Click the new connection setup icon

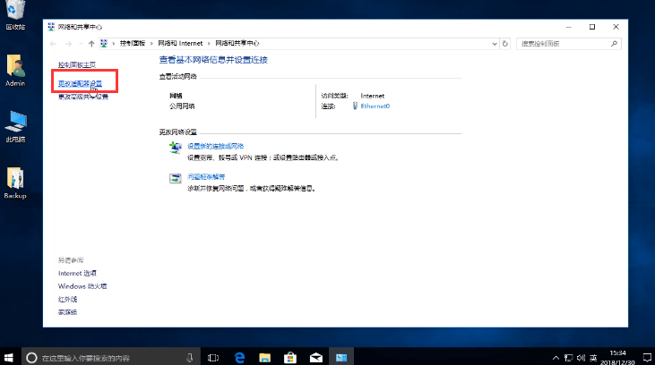[x=176, y=148]
